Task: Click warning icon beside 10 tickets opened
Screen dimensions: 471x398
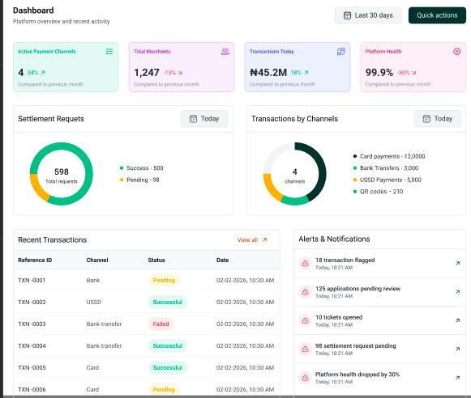Action: tap(305, 320)
